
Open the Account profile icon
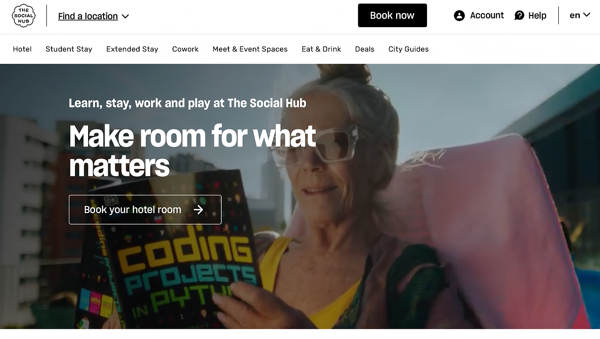point(459,15)
